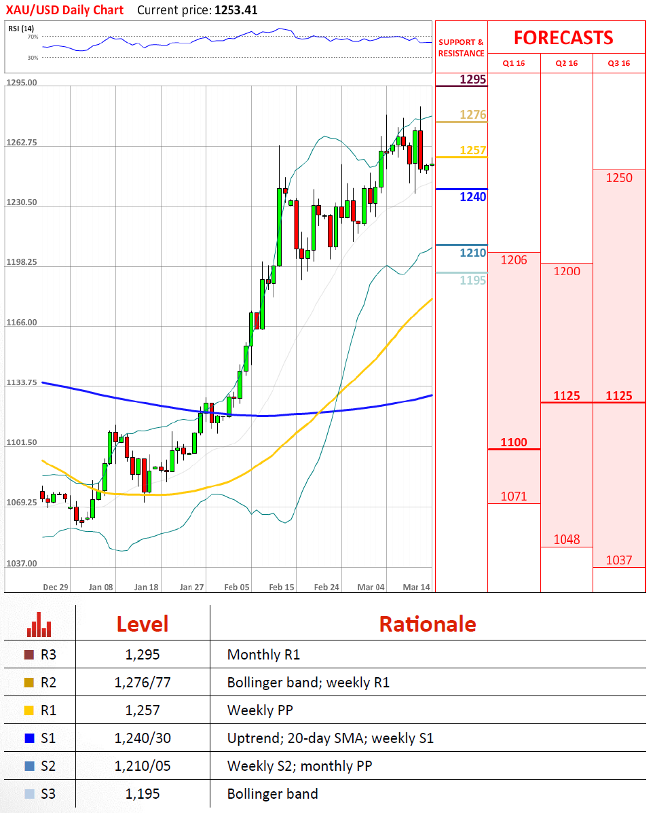Click the 1,257 level cell
The height and width of the screenshot is (813, 655).
[143, 711]
